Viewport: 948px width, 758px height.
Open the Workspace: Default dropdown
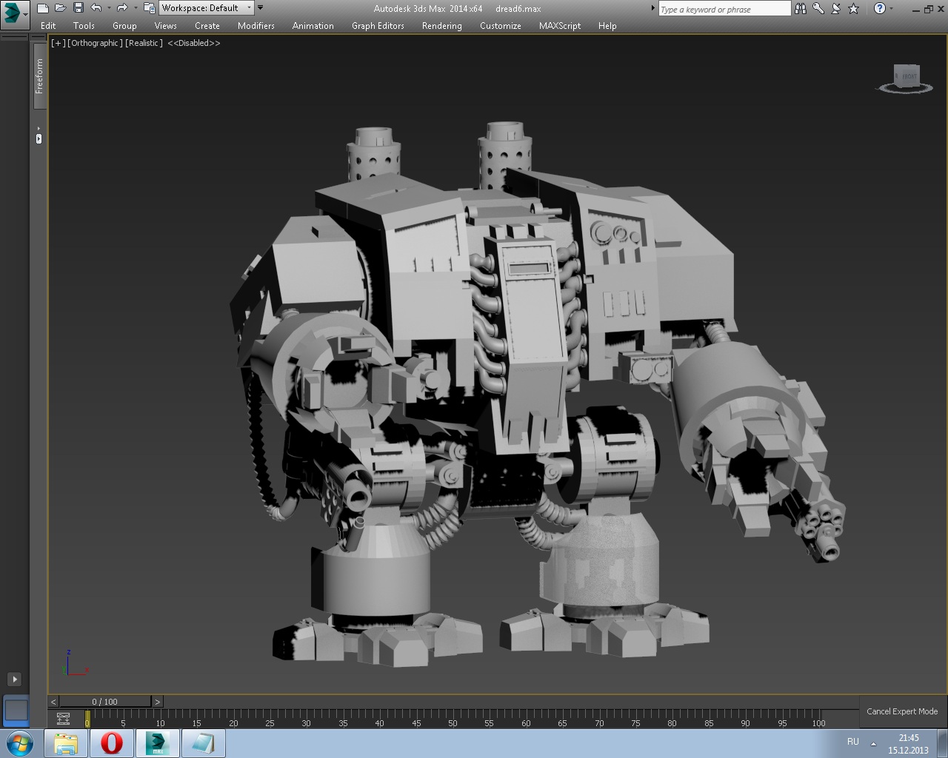point(207,8)
